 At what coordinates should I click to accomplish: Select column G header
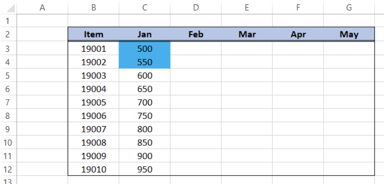349,8
